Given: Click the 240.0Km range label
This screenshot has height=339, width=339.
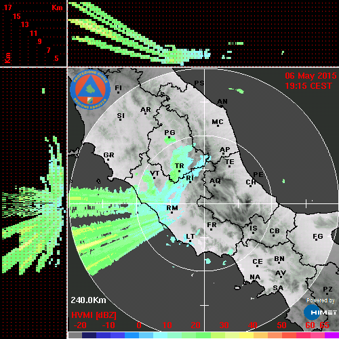Looking at the screenshot, I should [x=88, y=300].
